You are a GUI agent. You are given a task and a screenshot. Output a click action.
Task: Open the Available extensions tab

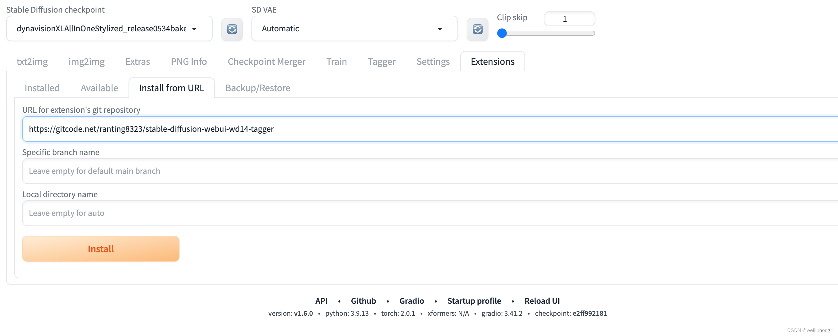pos(99,88)
